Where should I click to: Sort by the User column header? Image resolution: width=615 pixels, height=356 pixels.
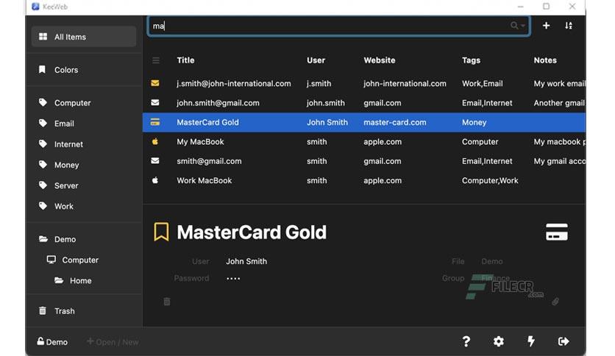point(316,60)
